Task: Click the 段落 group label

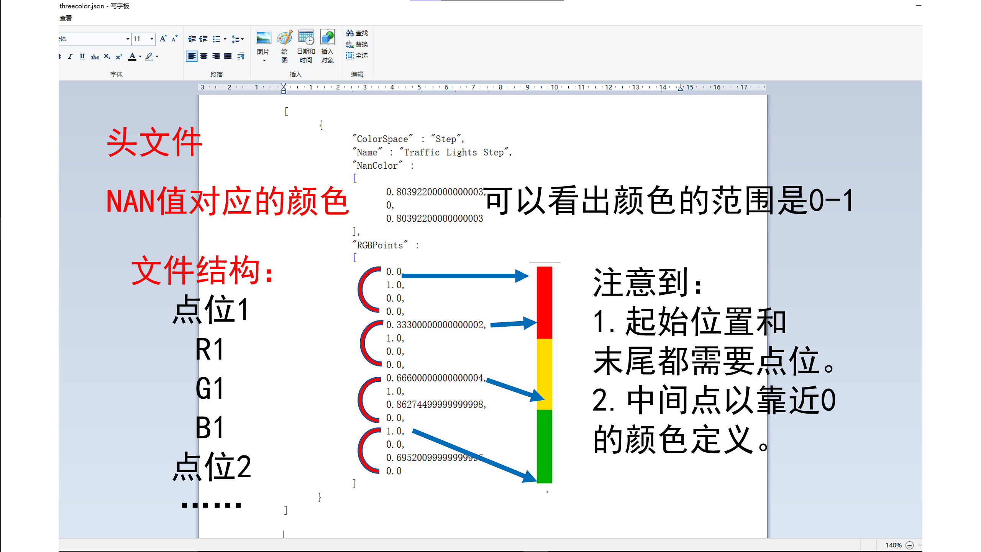Action: [217, 74]
